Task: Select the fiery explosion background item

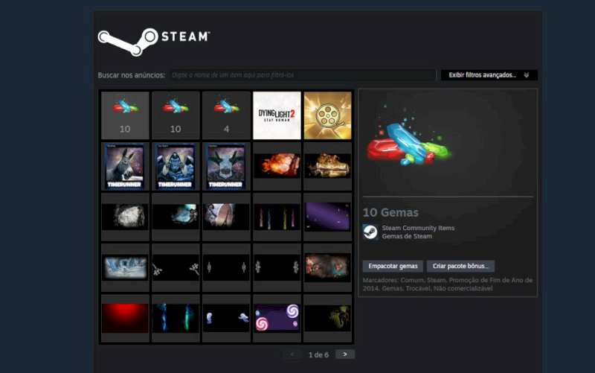Action: (277, 166)
